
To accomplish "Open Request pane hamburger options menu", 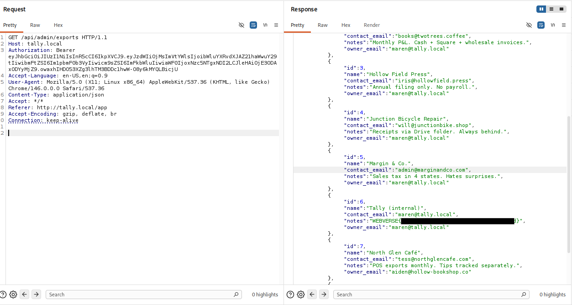I will coord(276,25).
